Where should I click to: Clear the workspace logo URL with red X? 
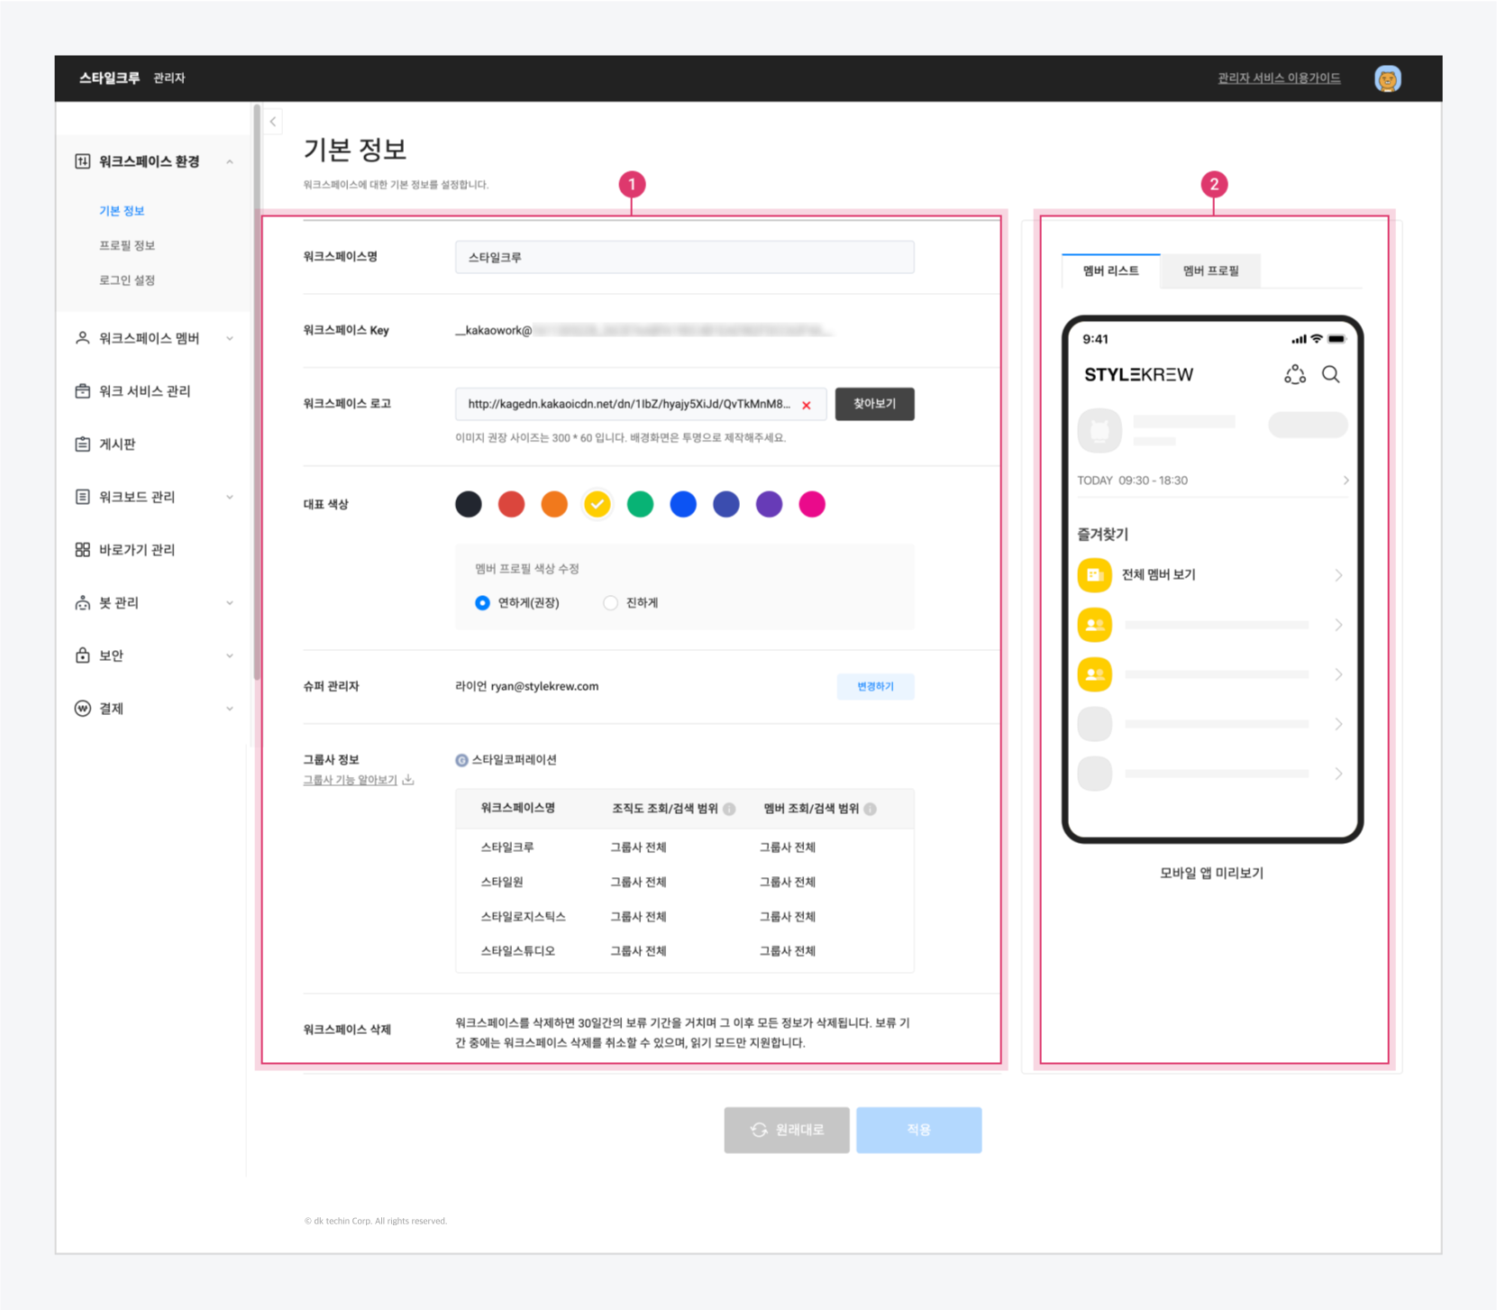(x=806, y=405)
